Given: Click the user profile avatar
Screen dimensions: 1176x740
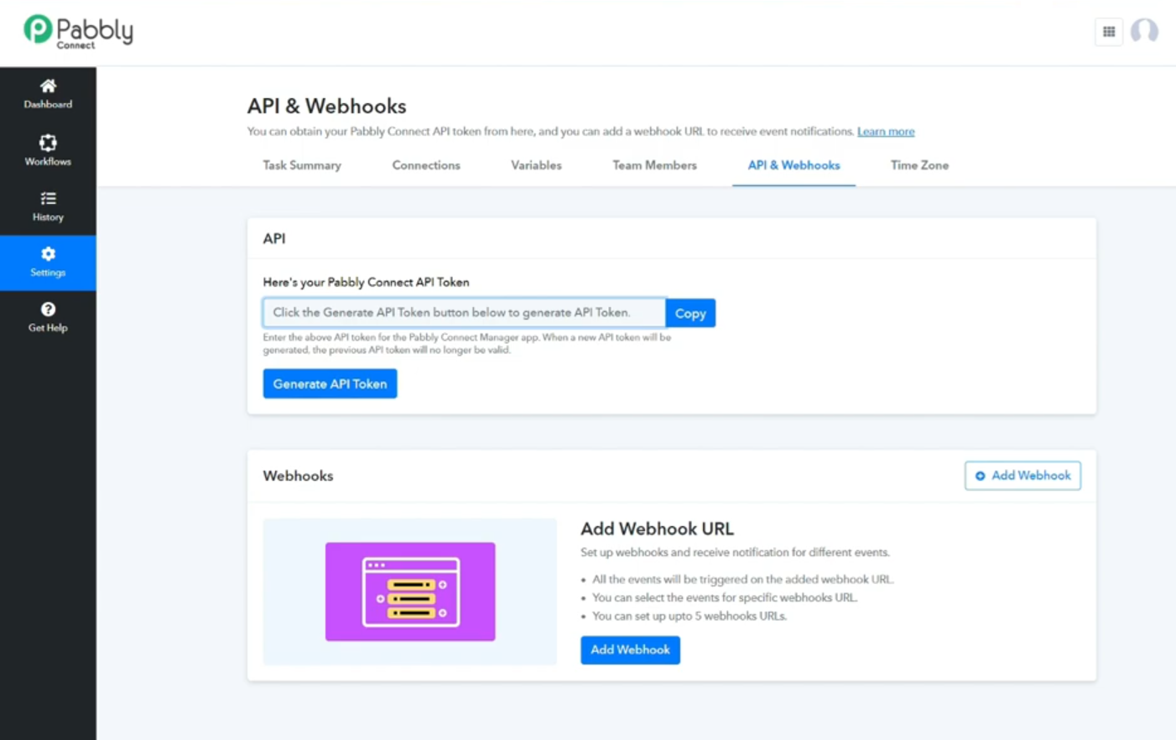Looking at the screenshot, I should (x=1144, y=32).
